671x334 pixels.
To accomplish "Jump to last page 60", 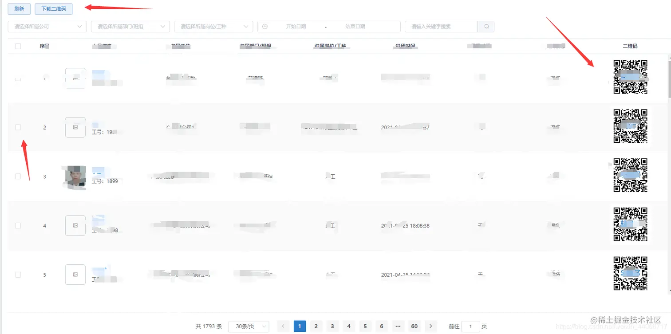I will click(x=414, y=326).
